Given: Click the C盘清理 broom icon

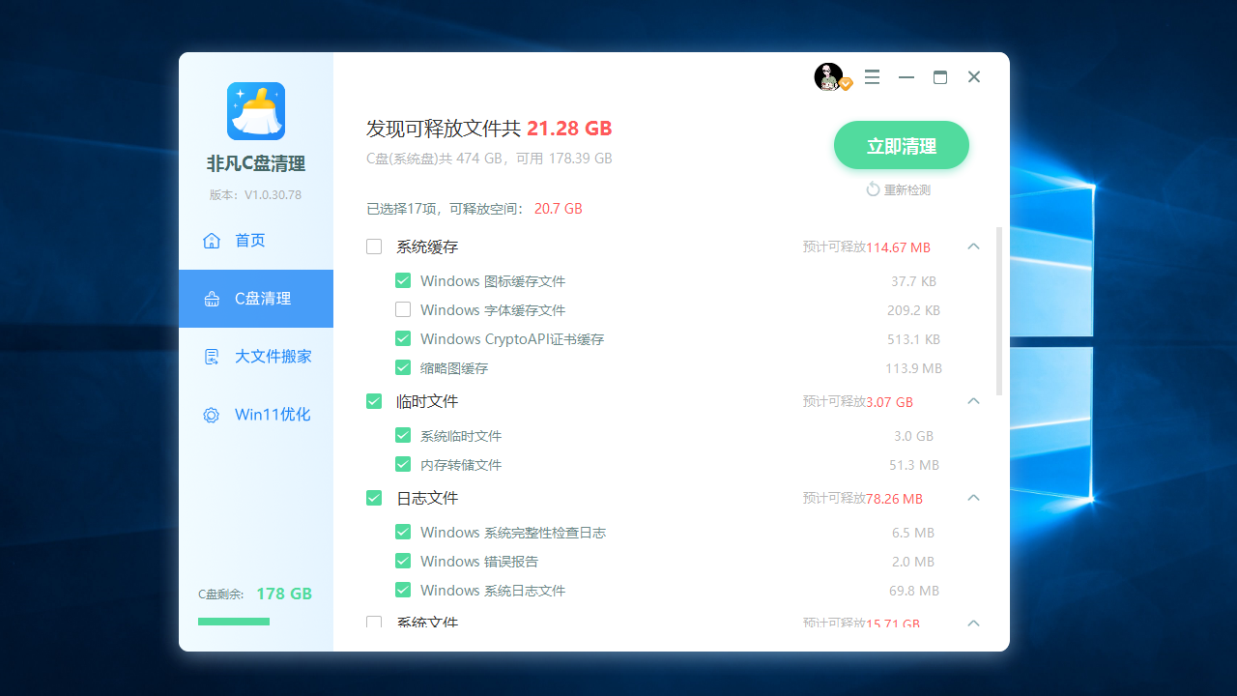Looking at the screenshot, I should point(212,299).
